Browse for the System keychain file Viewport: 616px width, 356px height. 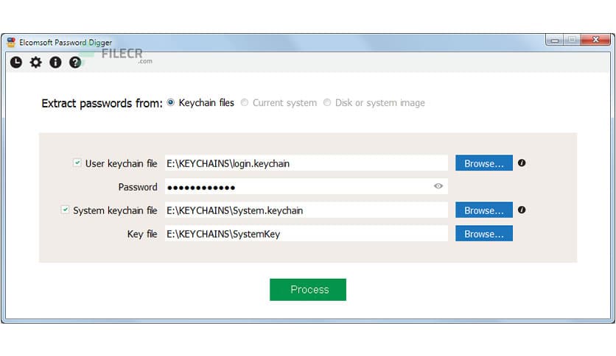coord(484,210)
